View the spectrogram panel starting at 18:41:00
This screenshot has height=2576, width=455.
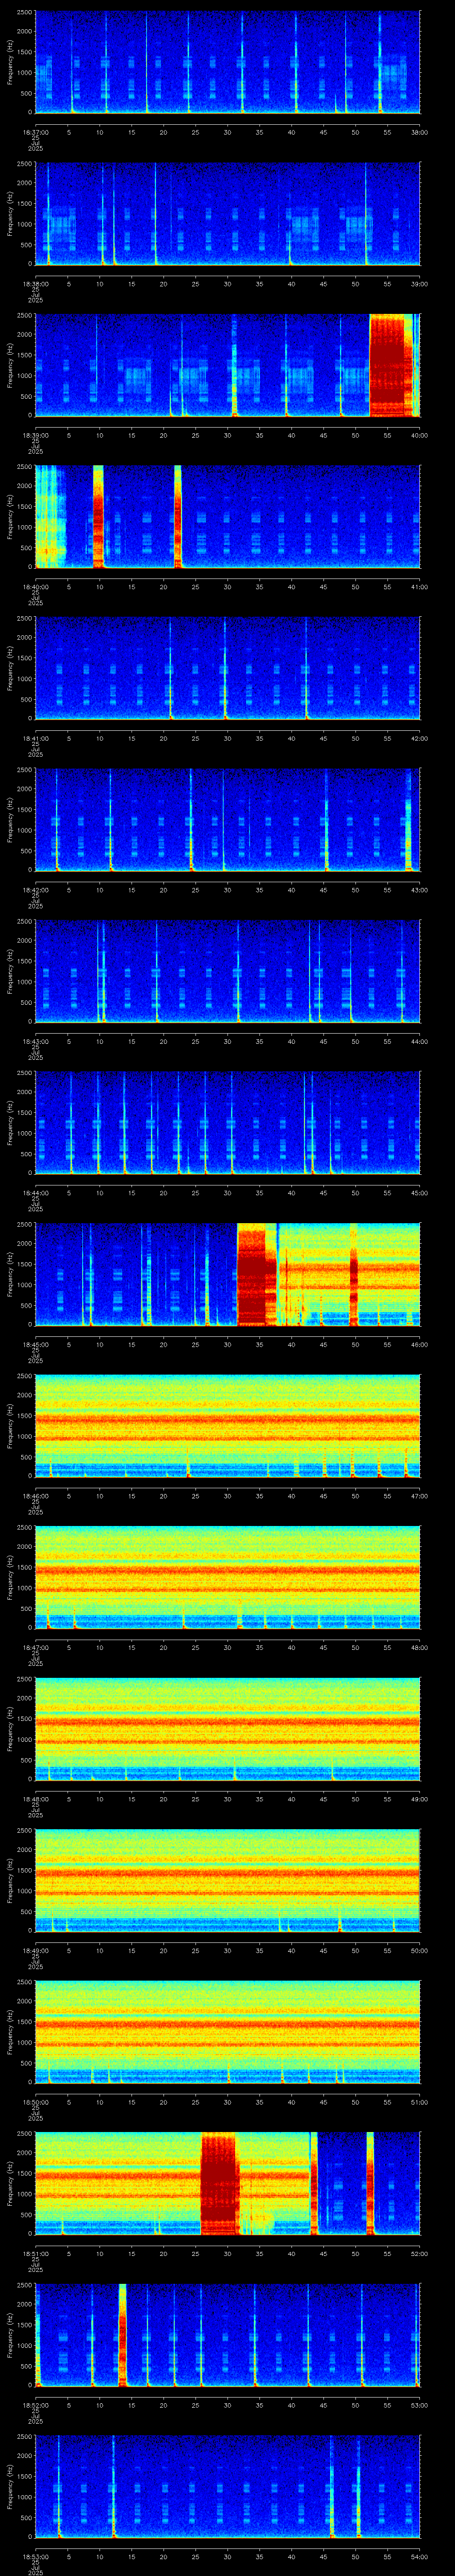tap(227, 668)
